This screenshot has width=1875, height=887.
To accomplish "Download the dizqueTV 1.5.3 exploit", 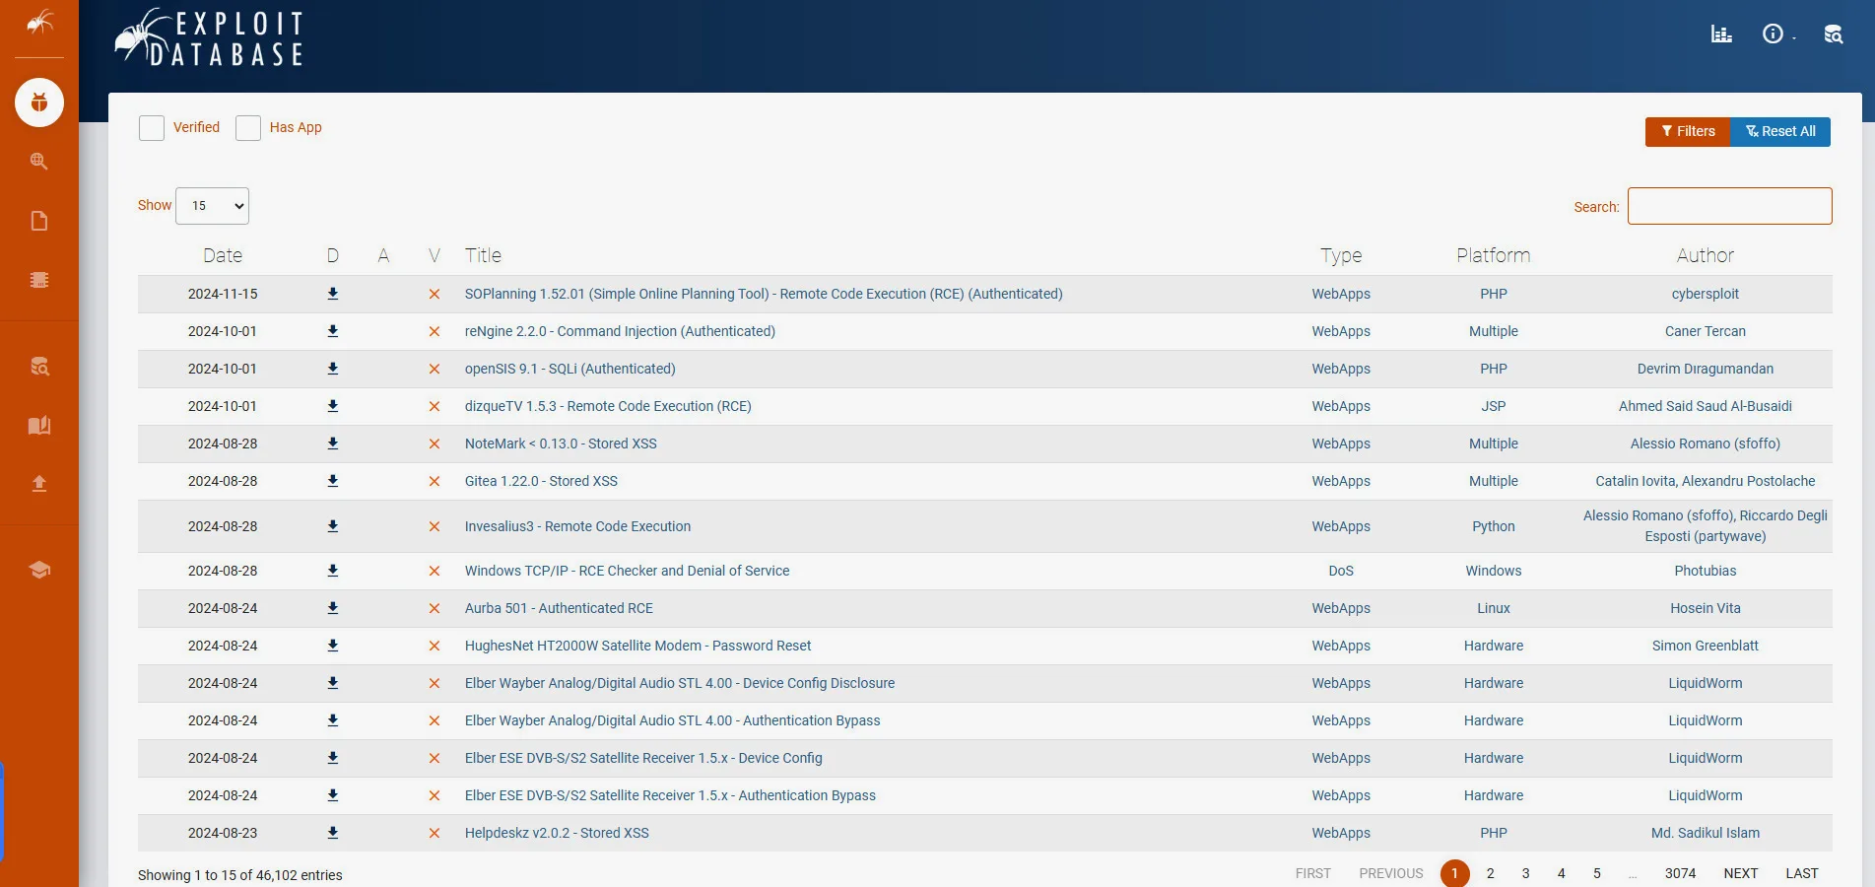I will 333,406.
